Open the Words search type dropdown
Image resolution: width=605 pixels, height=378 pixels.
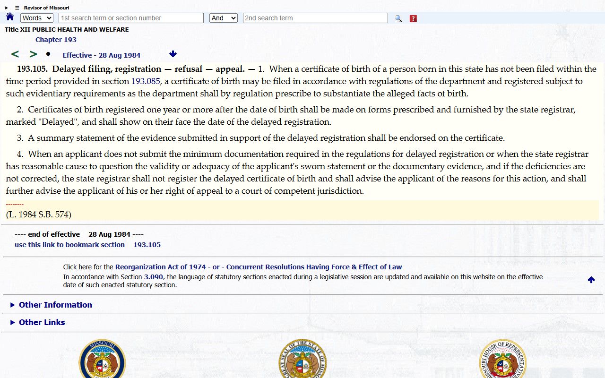coord(37,18)
